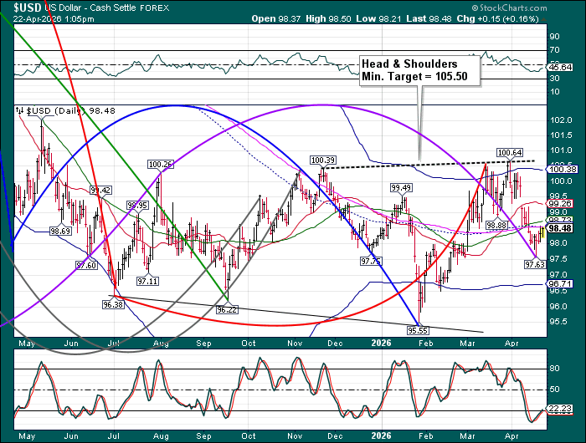Select the 100.39 high price label

coord(322,160)
